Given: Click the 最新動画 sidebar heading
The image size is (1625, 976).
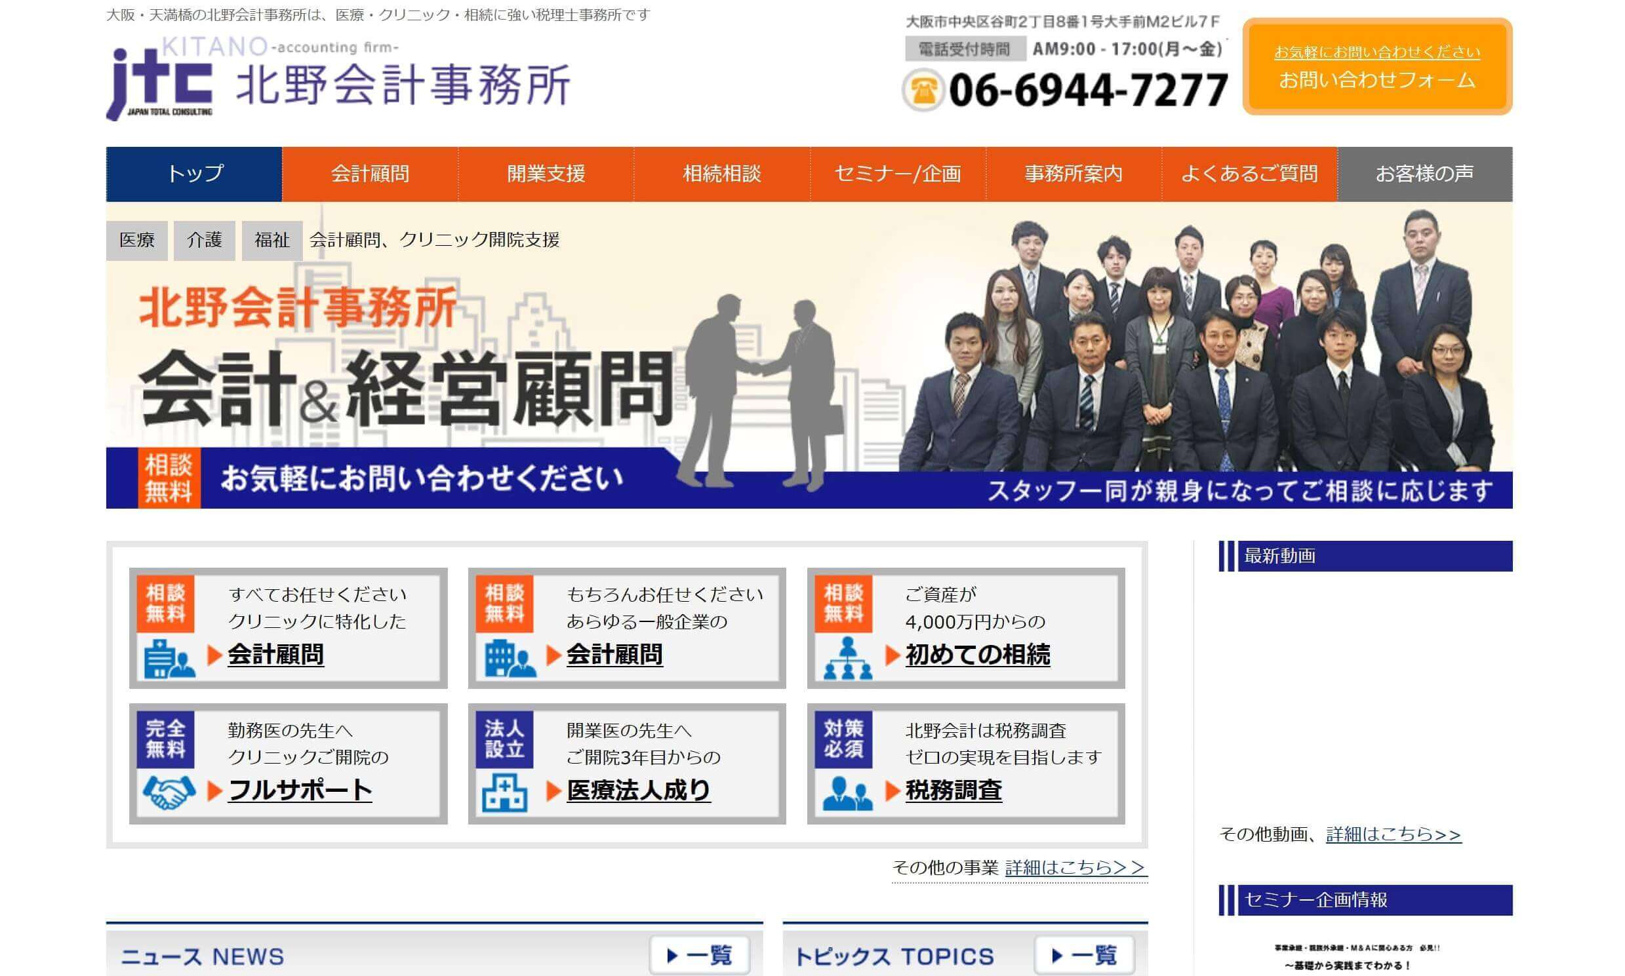Looking at the screenshot, I should pyautogui.click(x=1366, y=556).
